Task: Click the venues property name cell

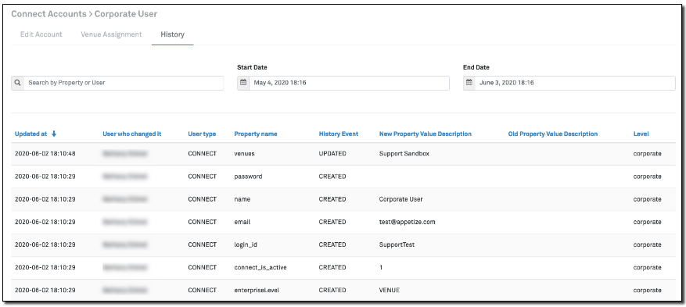Action: point(245,154)
